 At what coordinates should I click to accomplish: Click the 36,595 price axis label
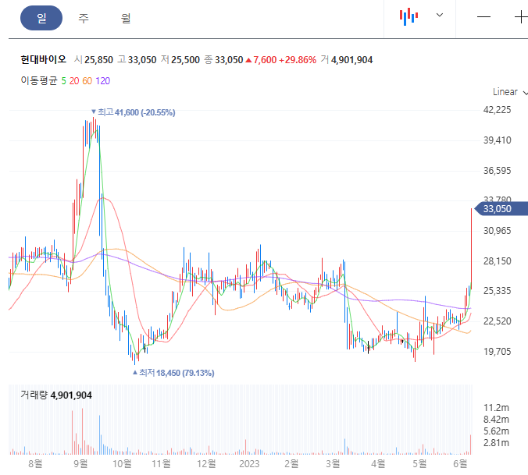click(x=497, y=171)
